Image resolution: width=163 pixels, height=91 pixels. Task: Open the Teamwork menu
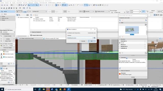pyautogui.click(x=31, y=3)
